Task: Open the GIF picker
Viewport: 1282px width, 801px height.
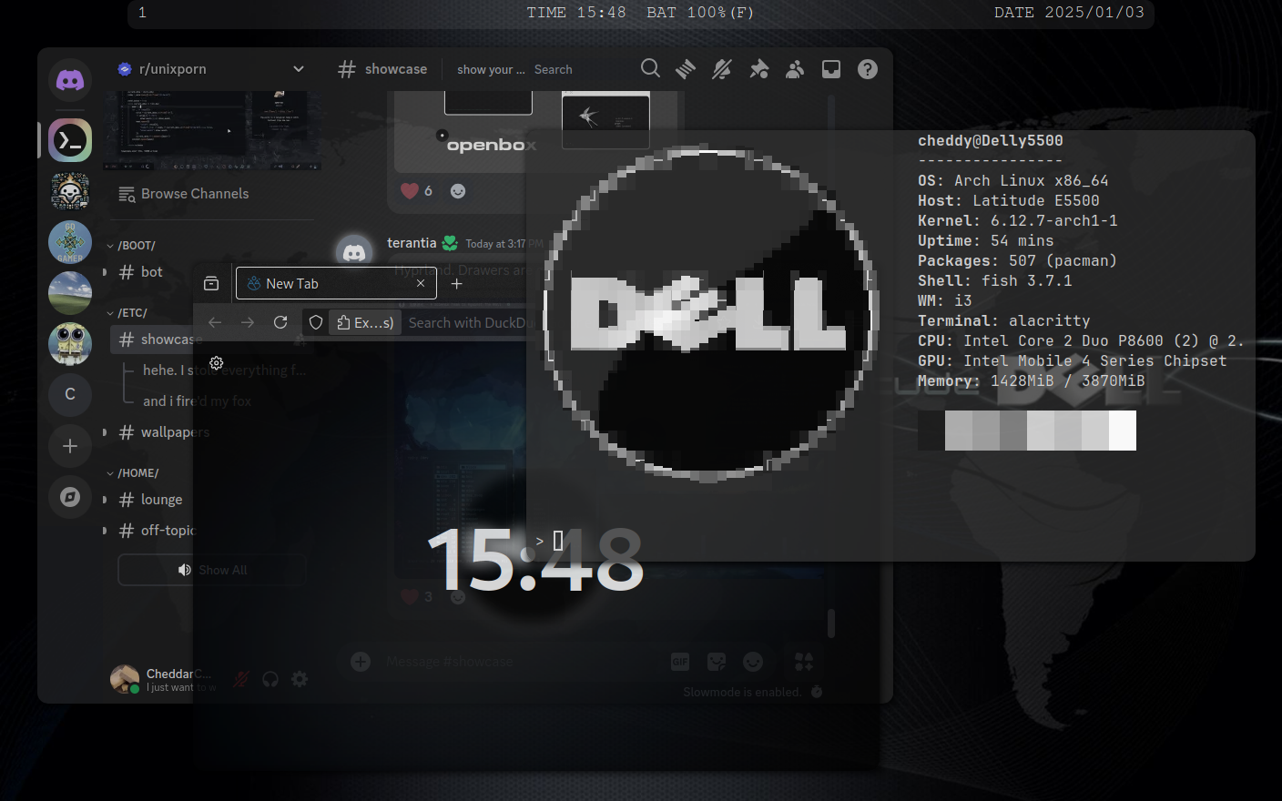Action: (680, 662)
